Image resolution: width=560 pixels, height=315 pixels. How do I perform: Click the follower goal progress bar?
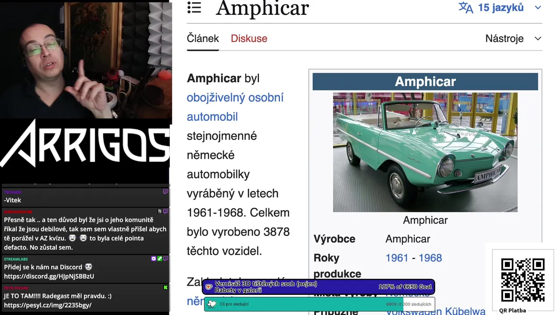coord(319,304)
